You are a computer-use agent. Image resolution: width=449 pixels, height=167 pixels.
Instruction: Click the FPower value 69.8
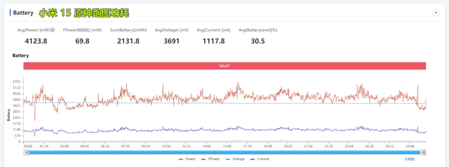pos(82,41)
